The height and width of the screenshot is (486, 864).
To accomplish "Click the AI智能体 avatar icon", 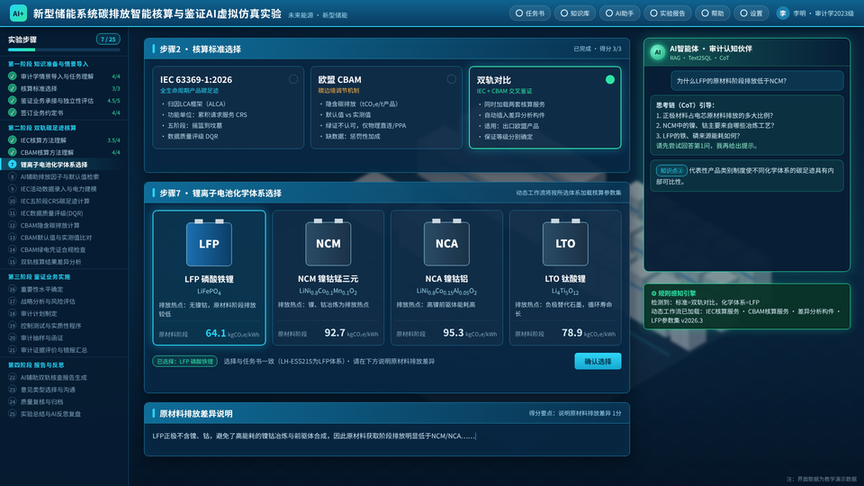I will pyautogui.click(x=657, y=52).
